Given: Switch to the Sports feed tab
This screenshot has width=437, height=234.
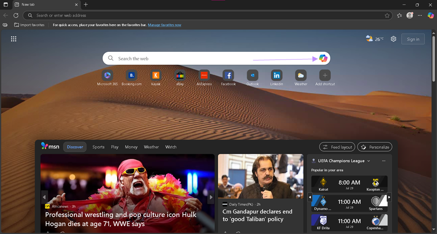Looking at the screenshot, I should coord(98,147).
